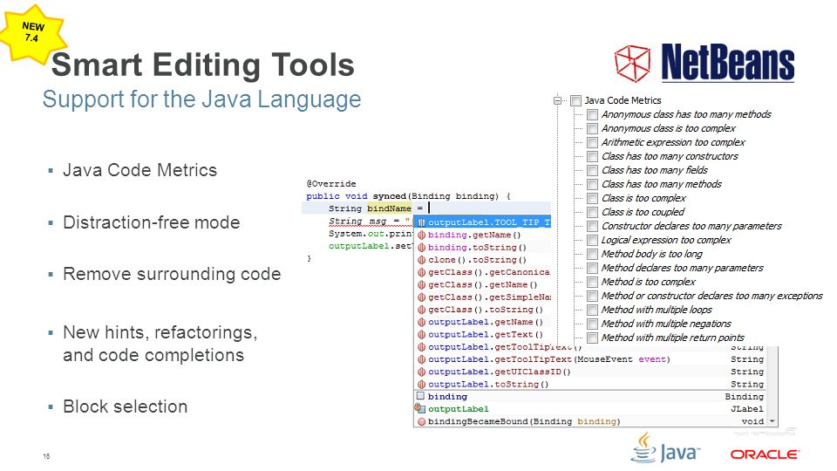This screenshot has width=837, height=471.
Task: Click the Oracle logo
Action: click(x=765, y=454)
